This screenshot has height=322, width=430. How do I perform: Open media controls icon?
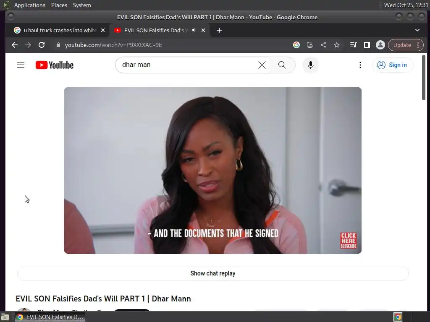(353, 45)
